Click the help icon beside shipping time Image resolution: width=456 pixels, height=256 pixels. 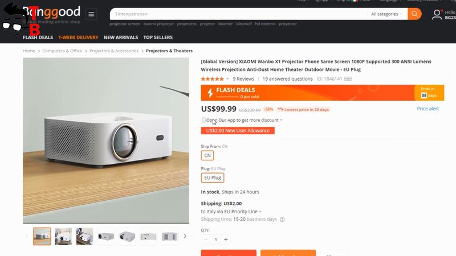pyautogui.click(x=282, y=220)
